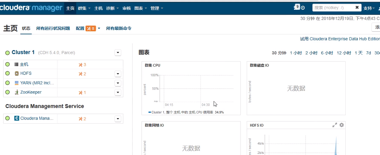Open the 群集 CPU chart title
Screen dimensions: 380x155
tap(152, 65)
